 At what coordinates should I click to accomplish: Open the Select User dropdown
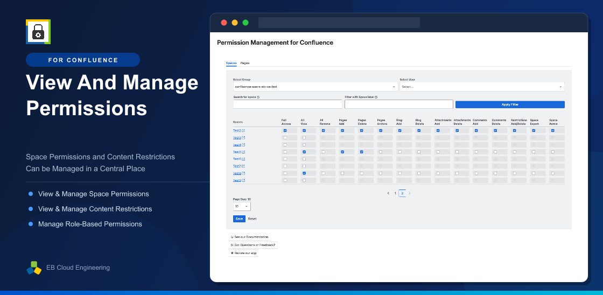(482, 87)
